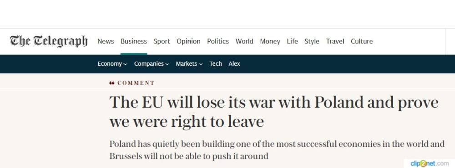
Task: Open the Tech subsection link
Action: (216, 64)
